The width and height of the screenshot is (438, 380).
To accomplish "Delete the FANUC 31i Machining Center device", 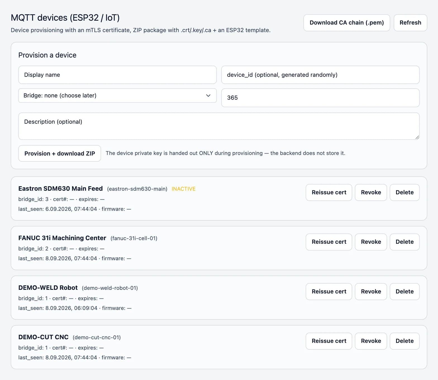I will 404,242.
